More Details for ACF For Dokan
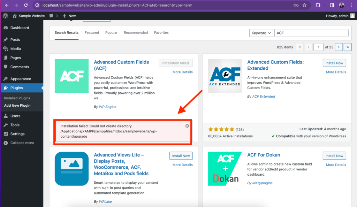Screen dimensions: 357x207 coord(336,165)
